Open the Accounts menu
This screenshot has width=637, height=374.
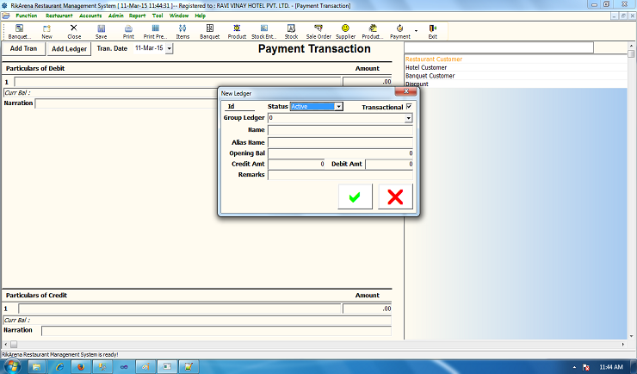[x=90, y=16]
